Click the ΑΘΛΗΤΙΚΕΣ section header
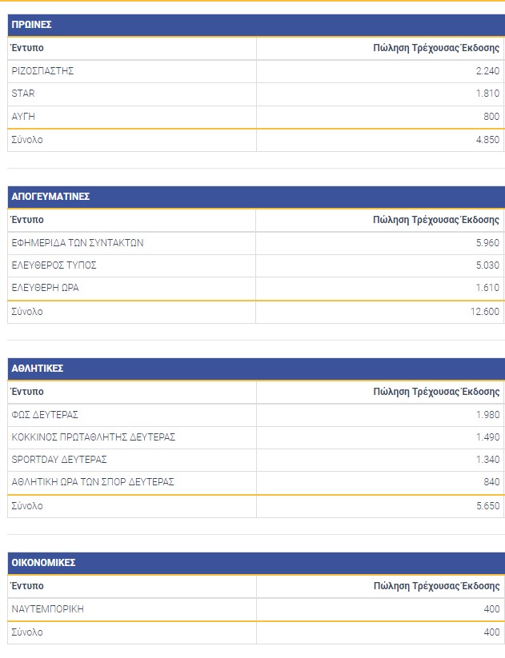The width and height of the screenshot is (505, 658). point(38,369)
